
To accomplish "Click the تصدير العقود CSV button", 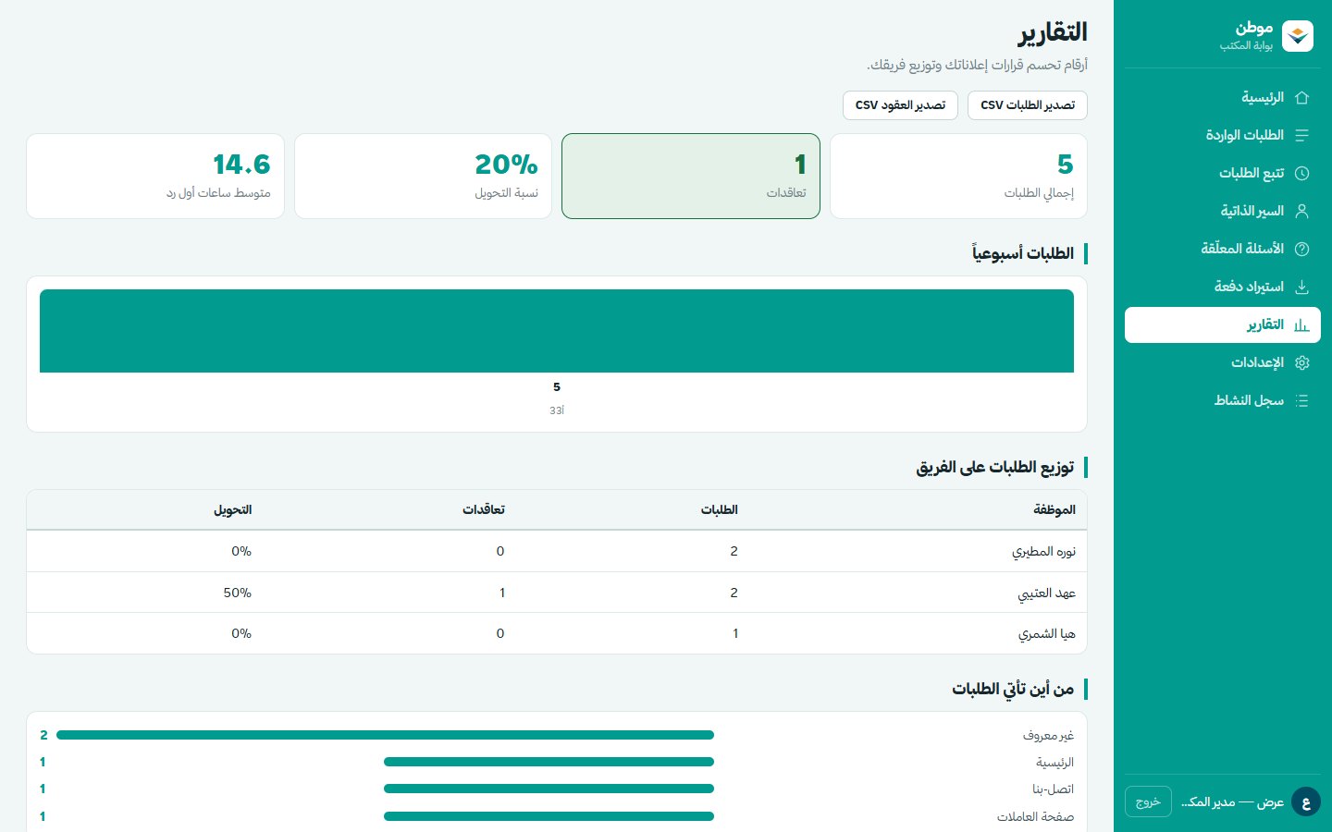I will coord(900,105).
